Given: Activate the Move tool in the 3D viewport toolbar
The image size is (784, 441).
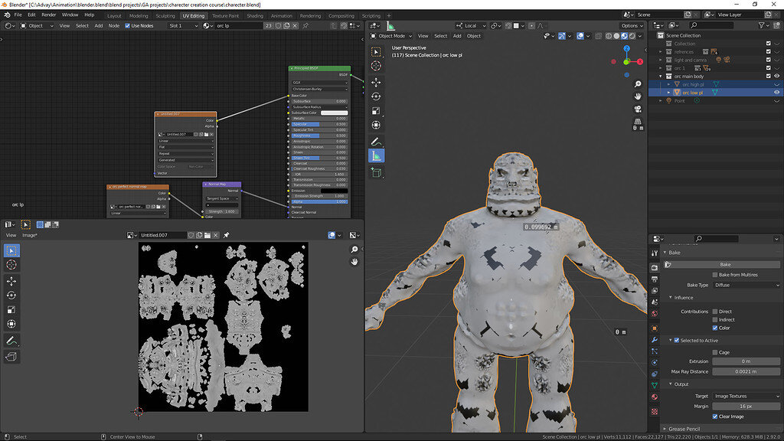Looking at the screenshot, I should click(376, 82).
